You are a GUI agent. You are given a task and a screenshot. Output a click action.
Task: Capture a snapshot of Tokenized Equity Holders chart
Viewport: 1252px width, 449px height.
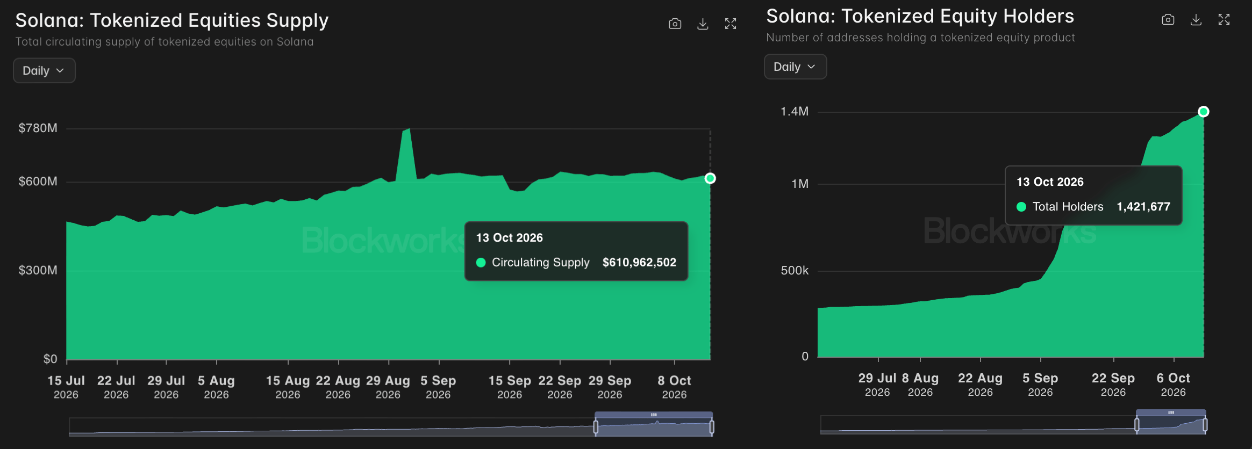click(x=1168, y=20)
